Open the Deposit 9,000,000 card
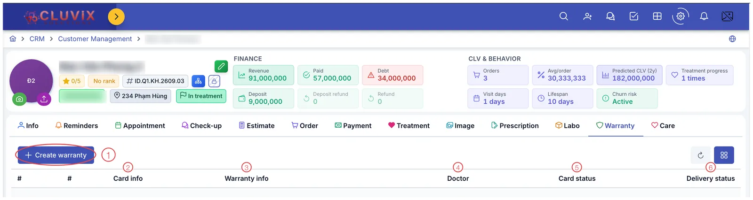This screenshot has height=200, width=753. click(x=264, y=99)
